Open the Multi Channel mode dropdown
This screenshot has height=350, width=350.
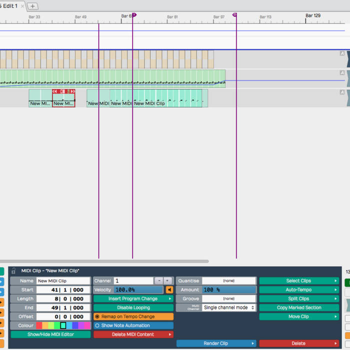(229, 307)
